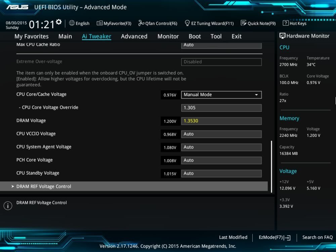Click the PCH Core Voltage Auto field
The width and height of the screenshot is (336, 252).
(x=221, y=160)
